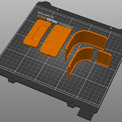
Task: Select the small rectangular panel at far right
Action: [x=104, y=59]
